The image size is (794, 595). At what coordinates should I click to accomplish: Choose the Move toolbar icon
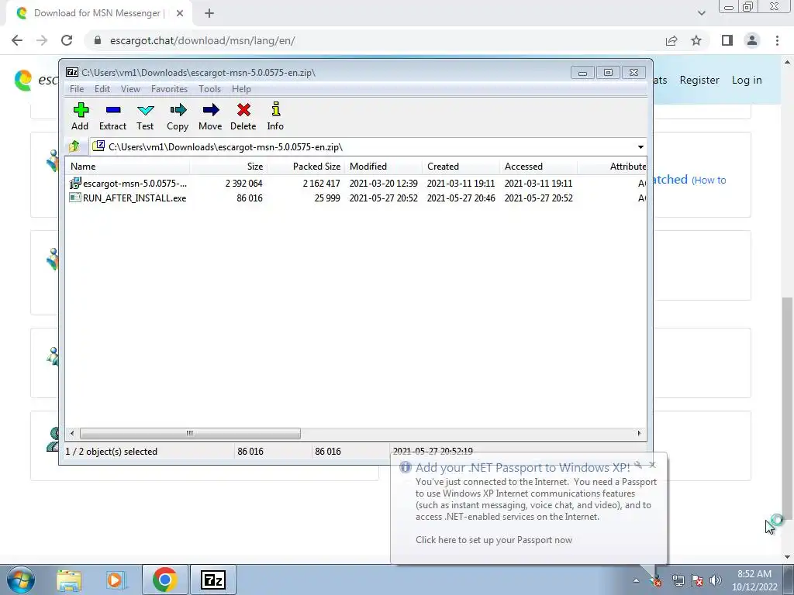211,116
